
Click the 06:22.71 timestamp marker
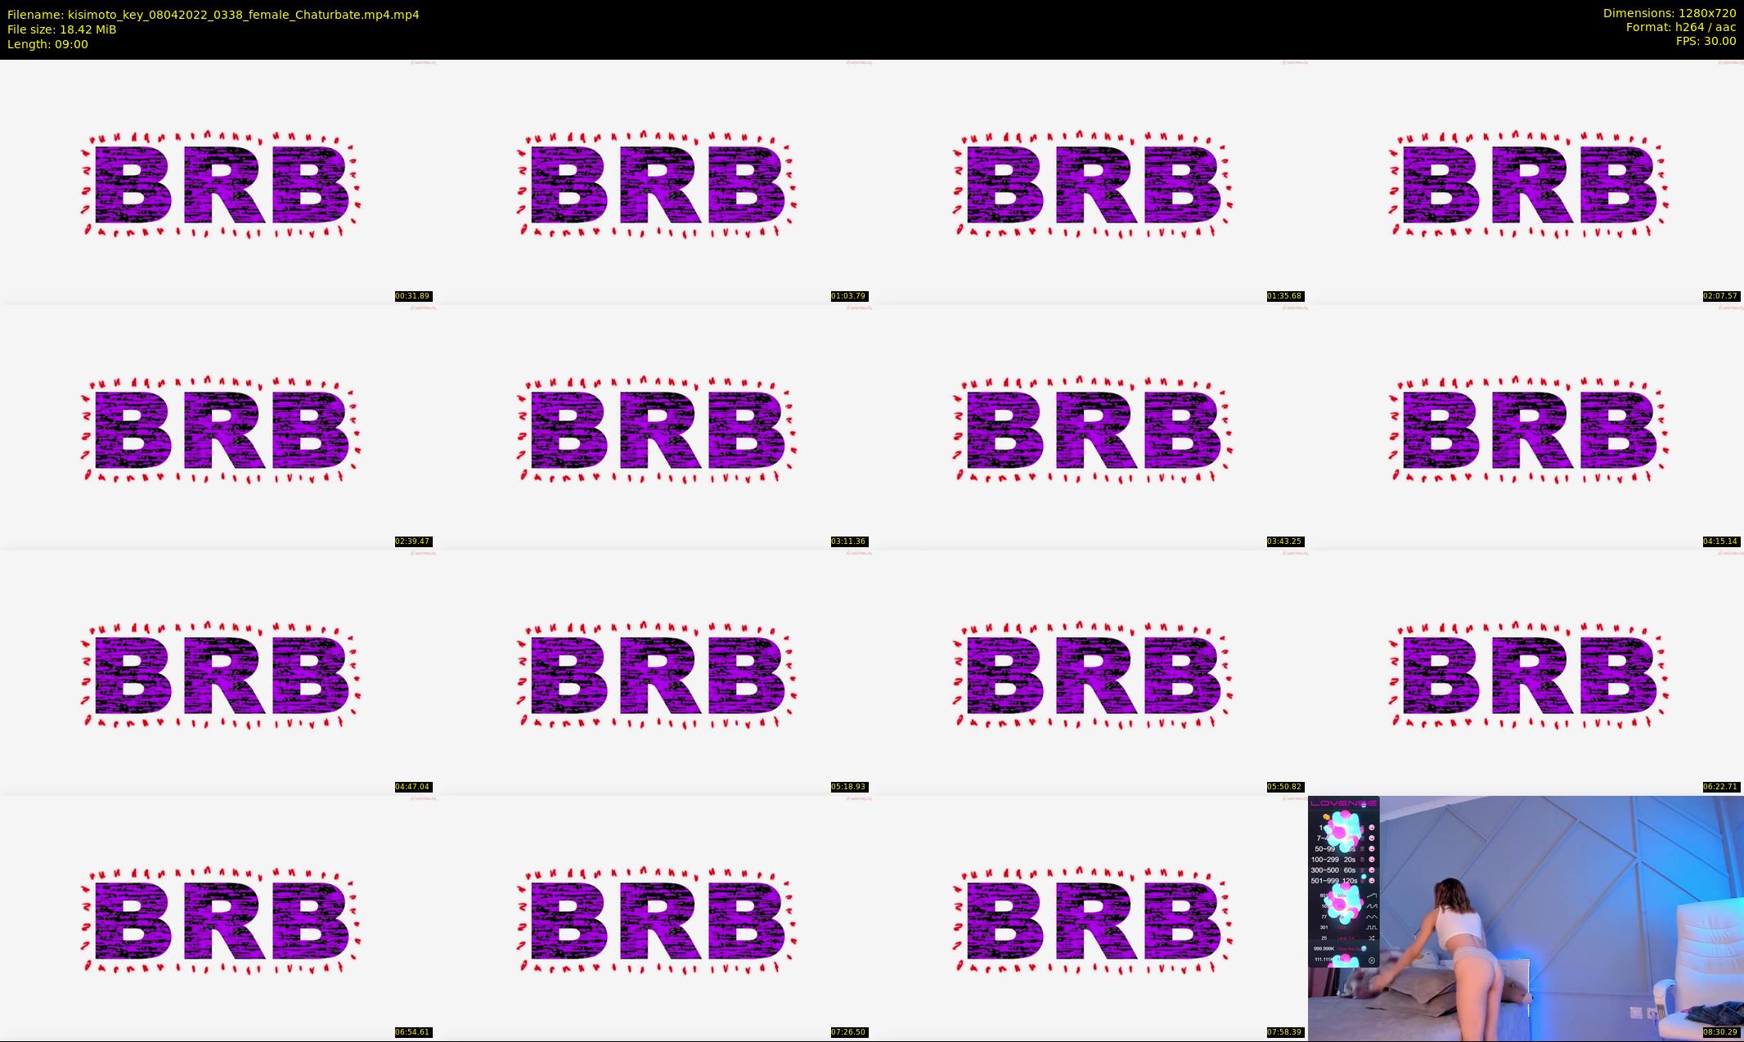point(1720,787)
